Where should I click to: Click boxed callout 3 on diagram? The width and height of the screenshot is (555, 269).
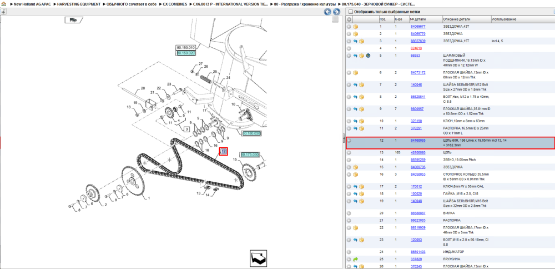coord(186,129)
